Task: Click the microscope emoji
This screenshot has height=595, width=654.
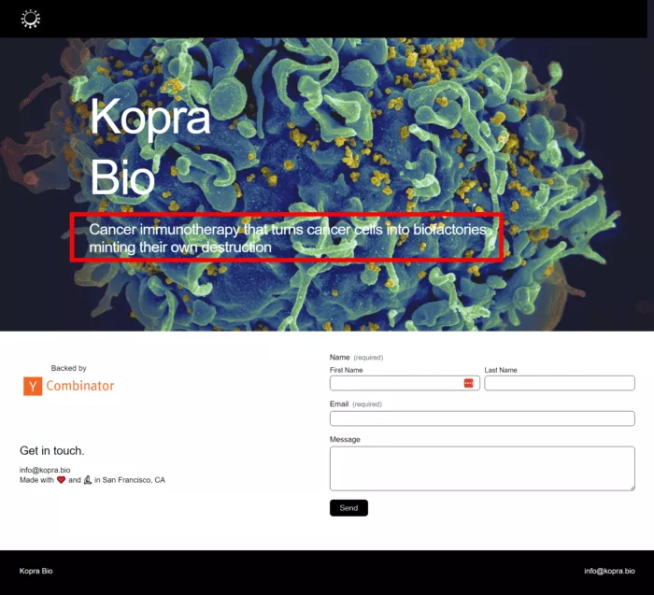Action: coord(88,480)
